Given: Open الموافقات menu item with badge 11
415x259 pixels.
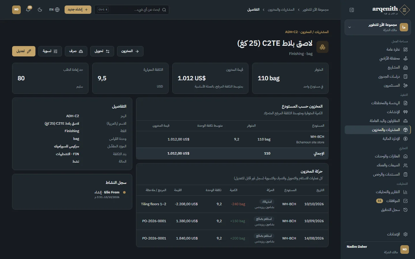Looking at the screenshot, I should coord(378,201).
